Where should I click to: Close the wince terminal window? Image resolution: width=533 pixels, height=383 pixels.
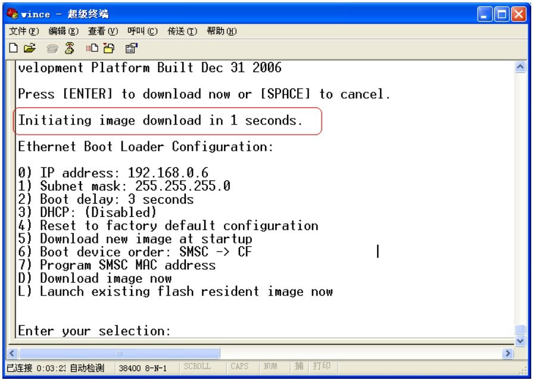click(519, 14)
